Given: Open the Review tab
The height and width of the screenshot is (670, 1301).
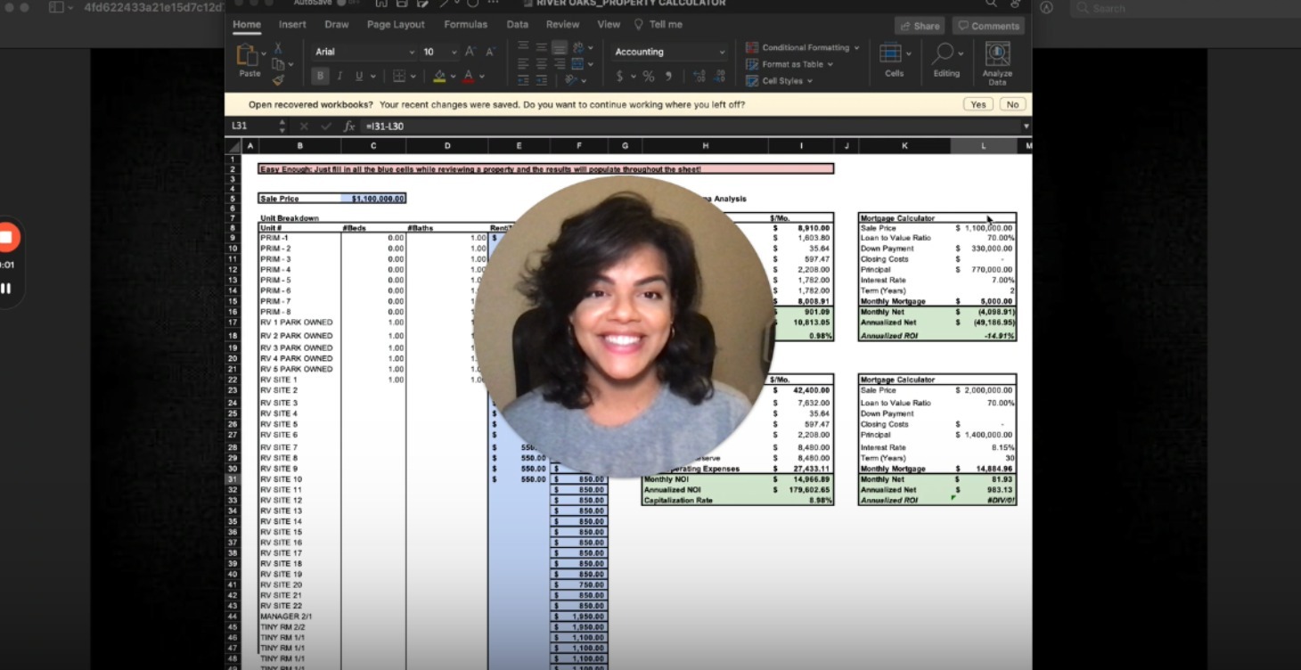Looking at the screenshot, I should coord(562,24).
